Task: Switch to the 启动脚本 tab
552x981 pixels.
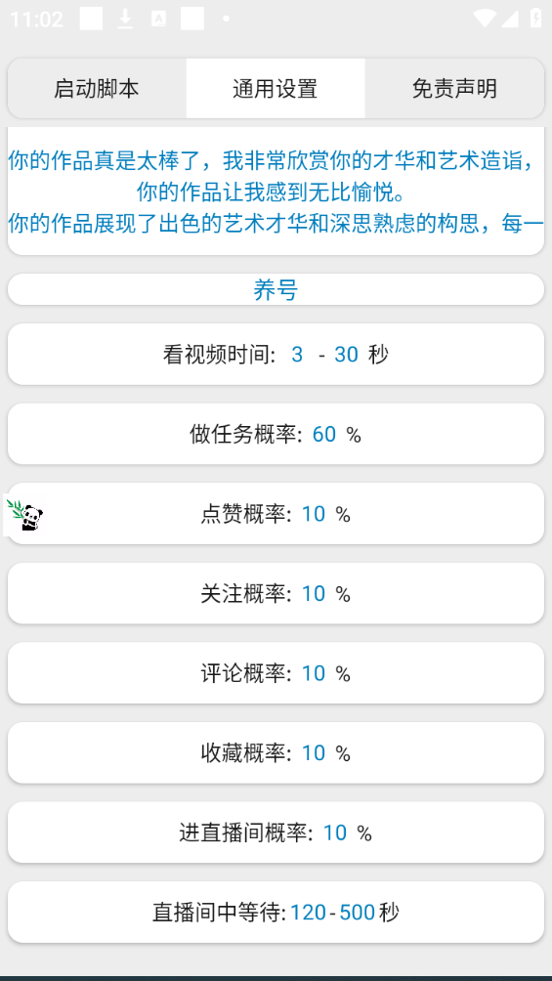Action: pos(97,88)
